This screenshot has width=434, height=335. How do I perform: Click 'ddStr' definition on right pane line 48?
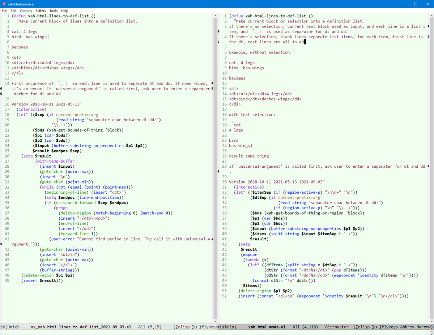pos(272,275)
